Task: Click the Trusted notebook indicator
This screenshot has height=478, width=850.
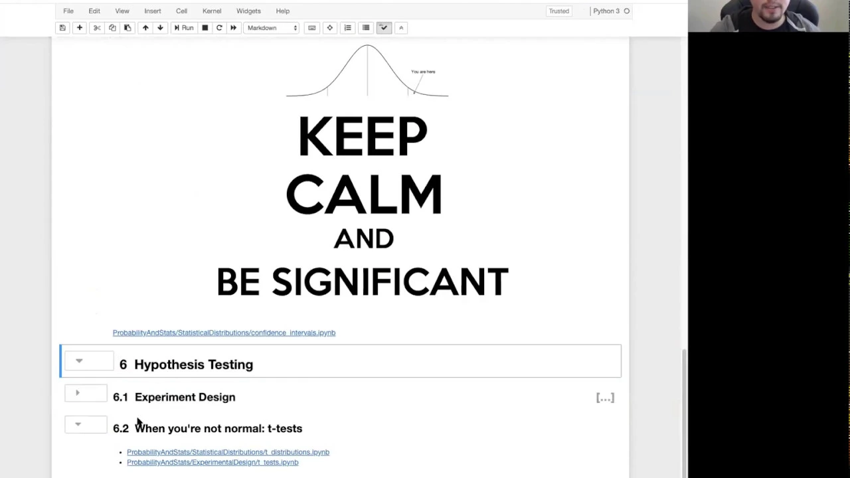Action: (x=558, y=11)
